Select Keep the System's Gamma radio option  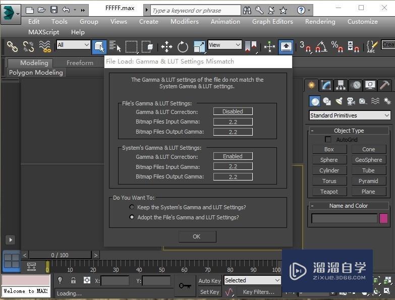(x=132, y=207)
